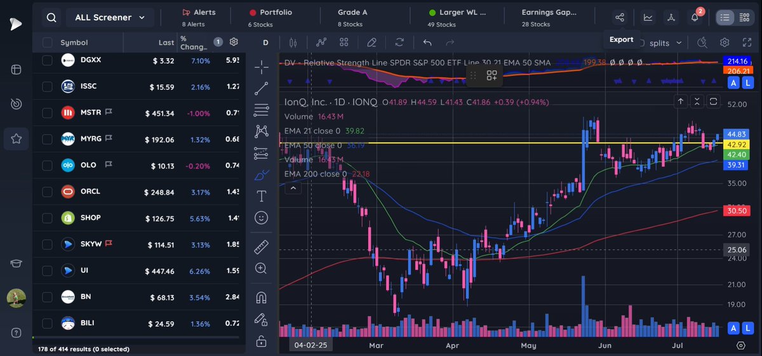Change the D chart timeframe

click(265, 43)
